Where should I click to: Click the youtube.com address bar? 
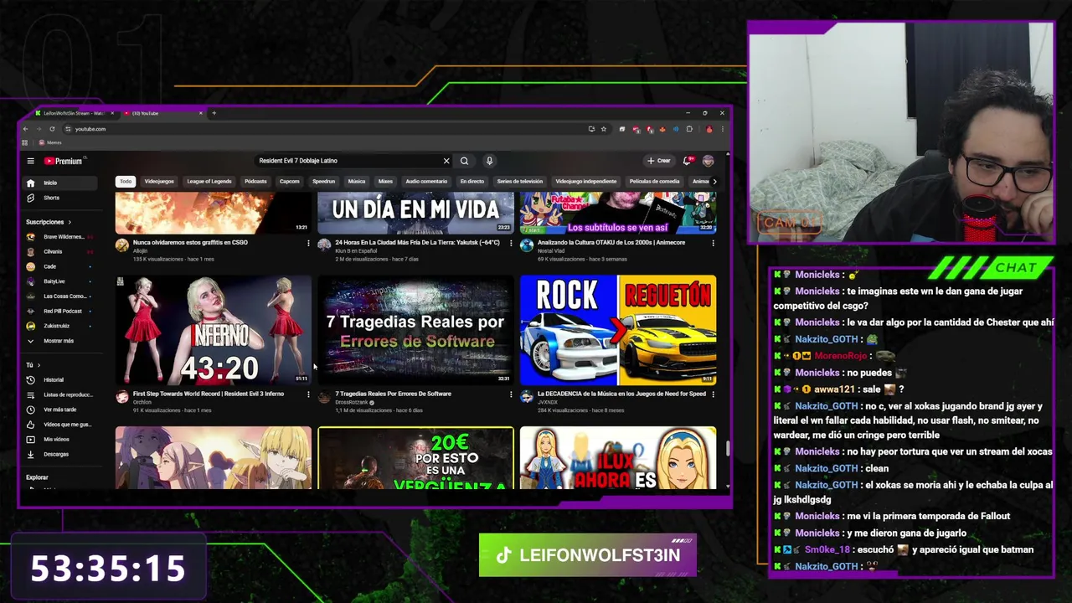(x=327, y=129)
